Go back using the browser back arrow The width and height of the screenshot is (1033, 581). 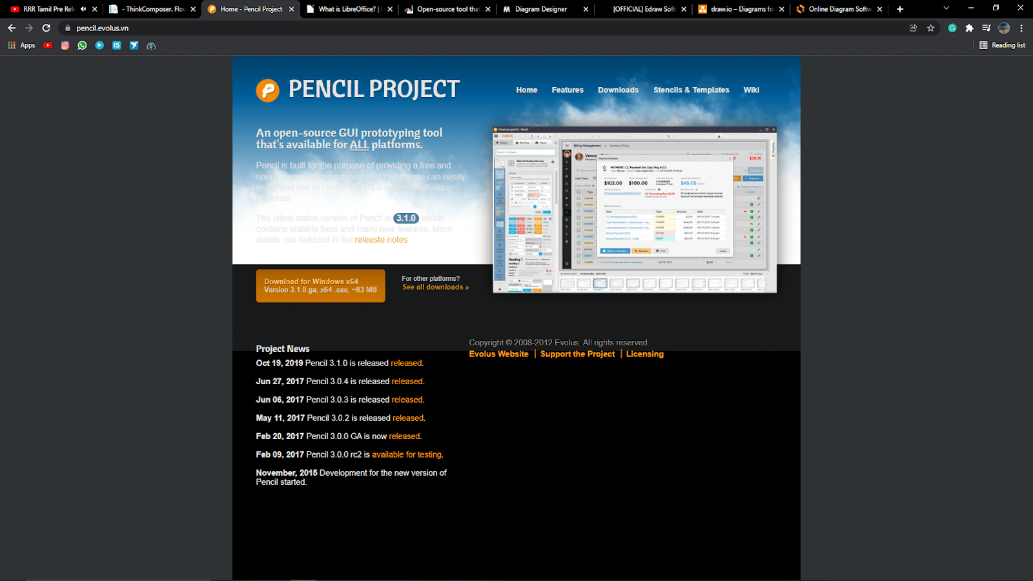12,28
